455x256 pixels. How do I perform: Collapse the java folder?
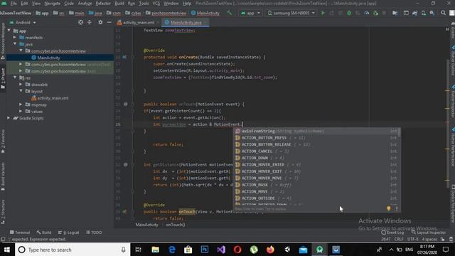15,44
